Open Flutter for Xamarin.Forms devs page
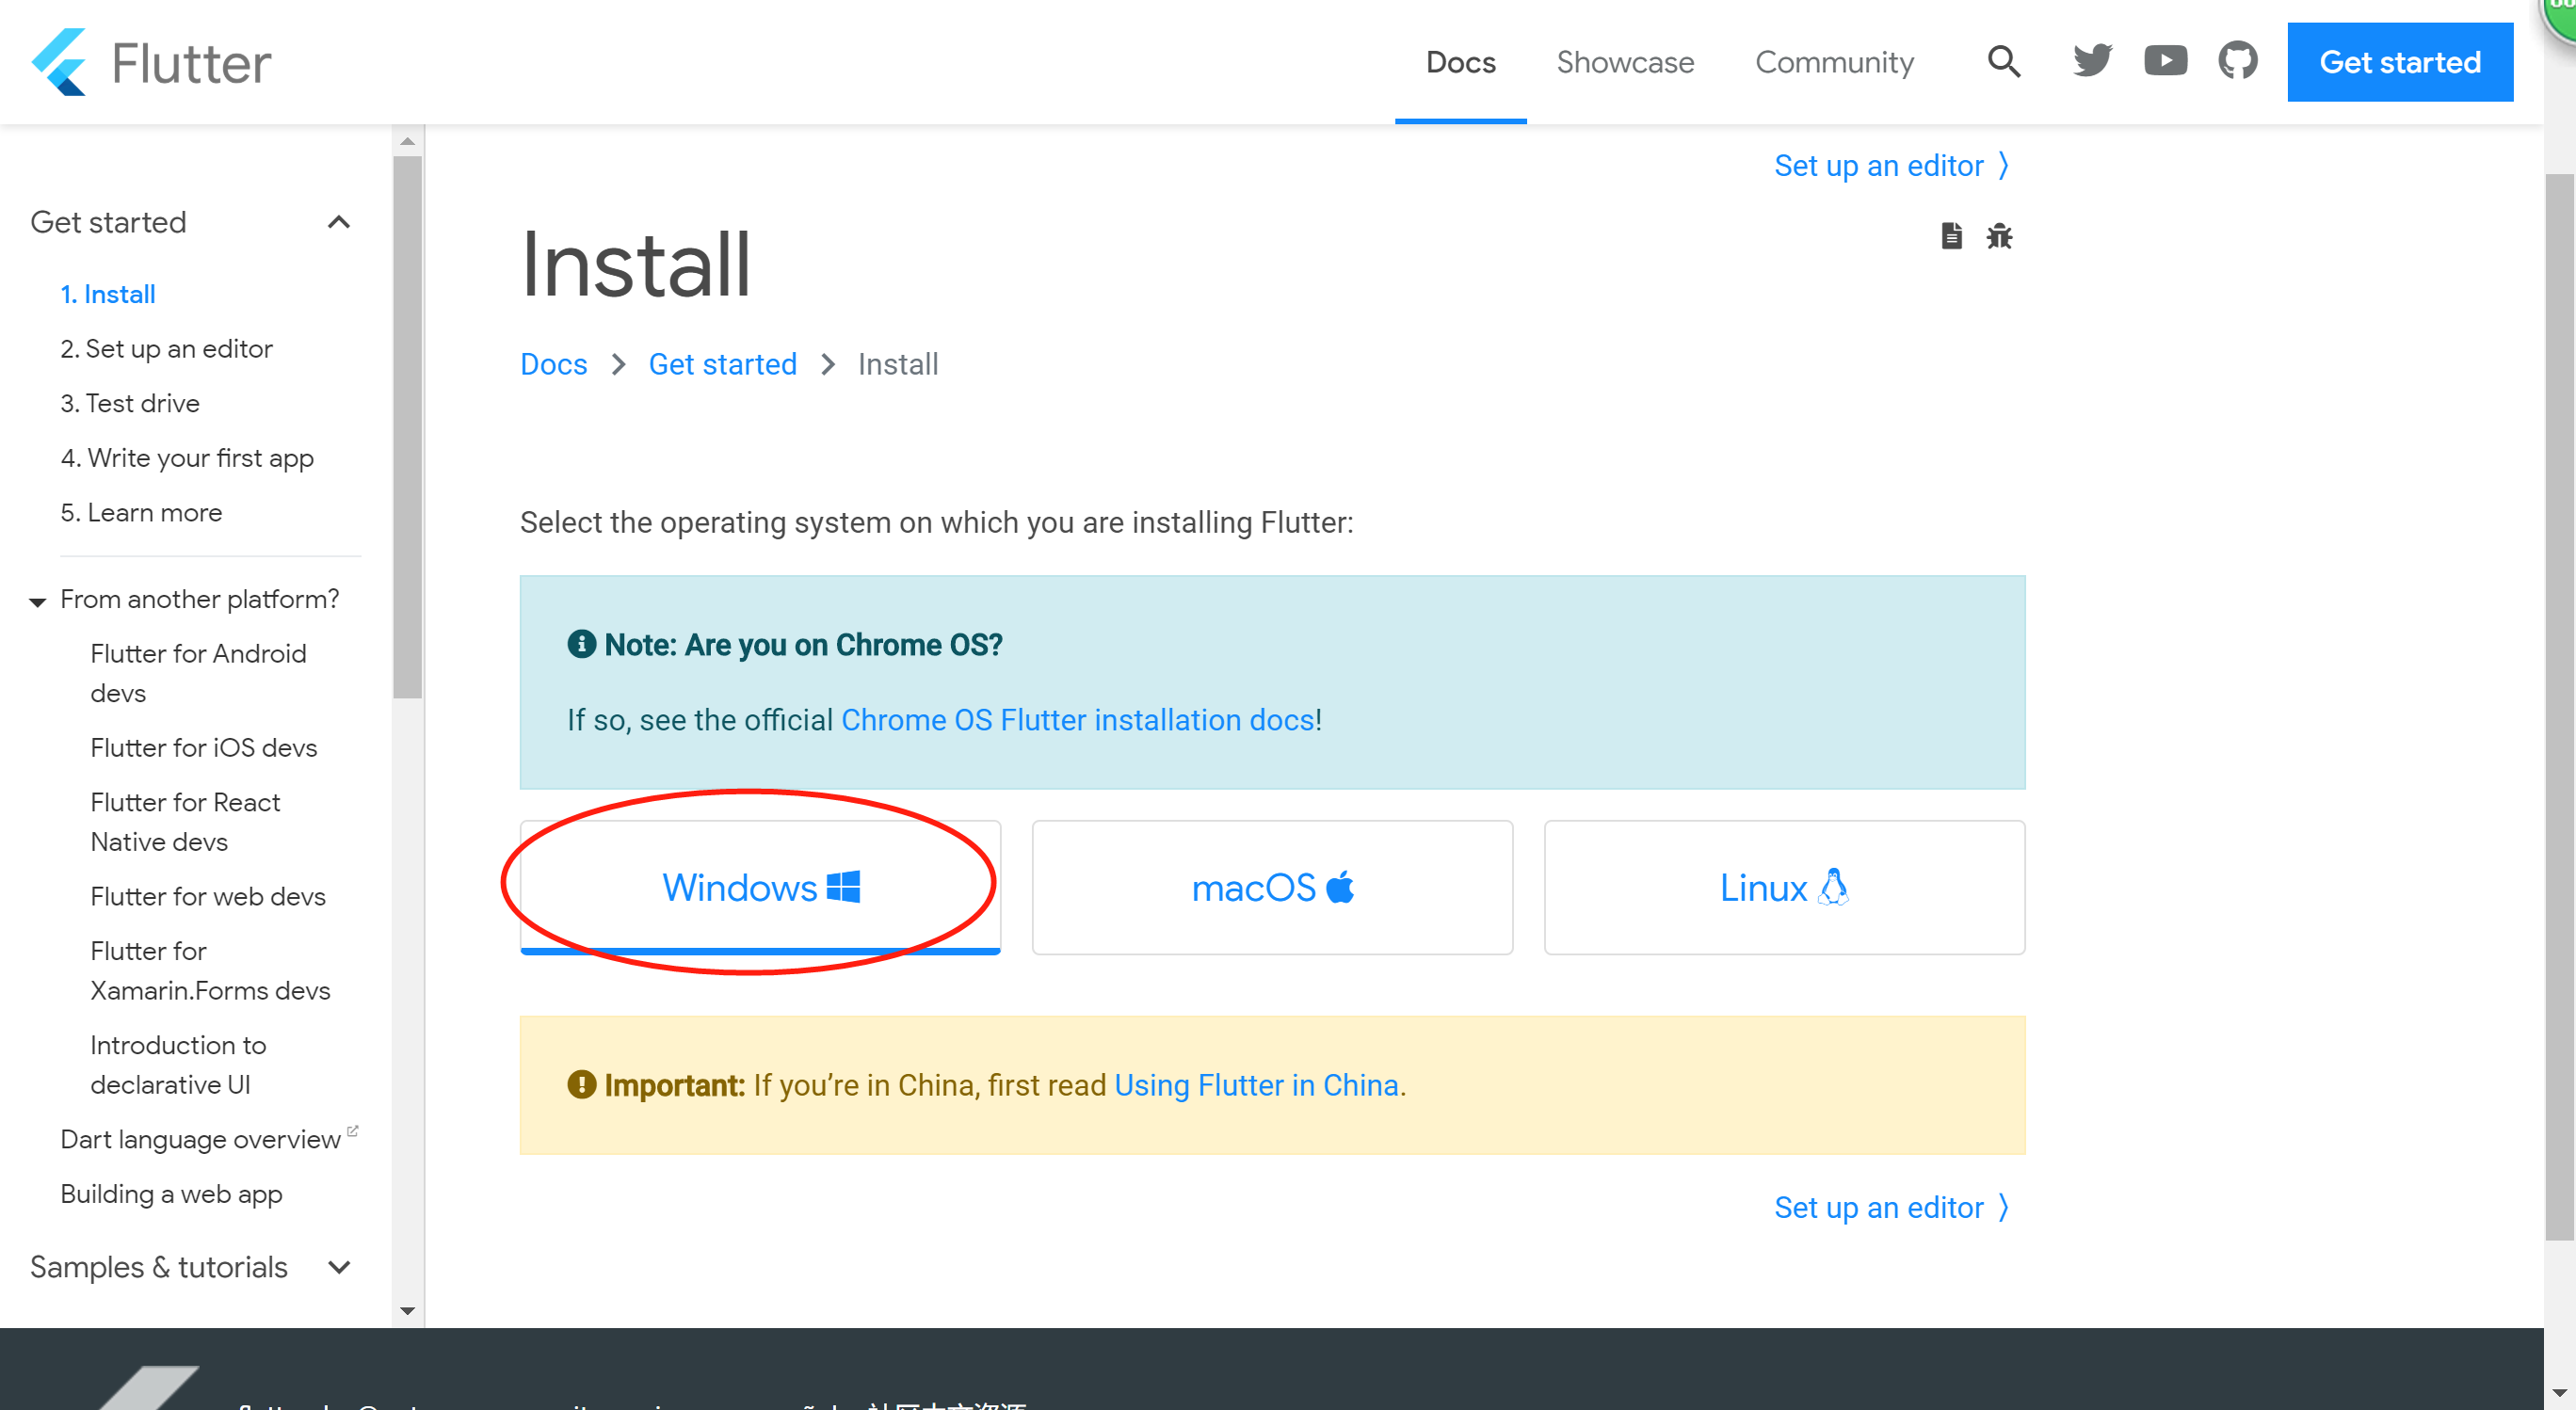 pyautogui.click(x=210, y=970)
